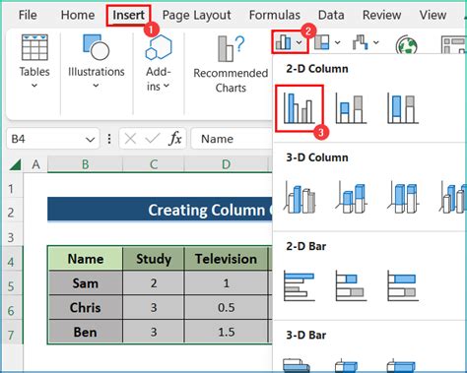Viewport: 467px width, 373px height.
Task: Select row 5 header
Action: (11, 286)
